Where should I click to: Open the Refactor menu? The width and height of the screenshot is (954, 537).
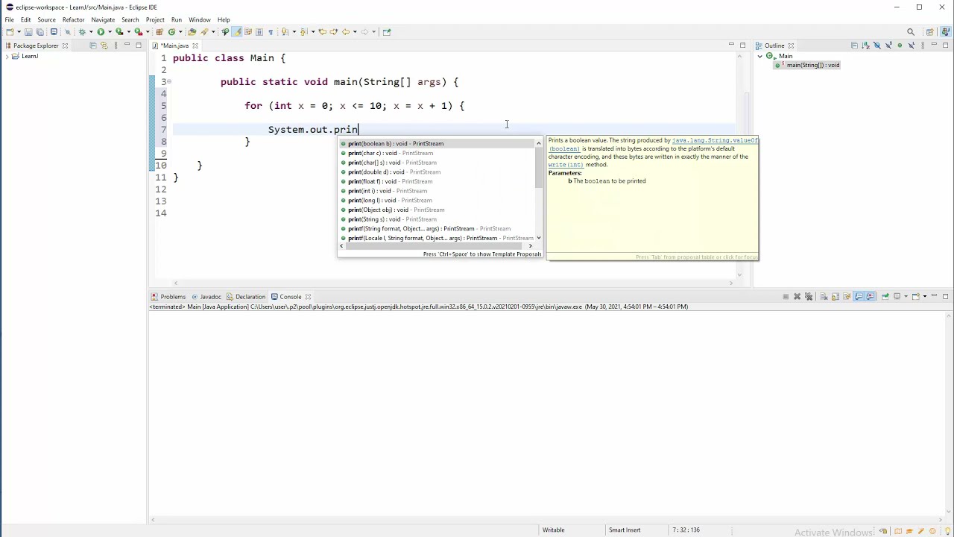click(x=73, y=19)
